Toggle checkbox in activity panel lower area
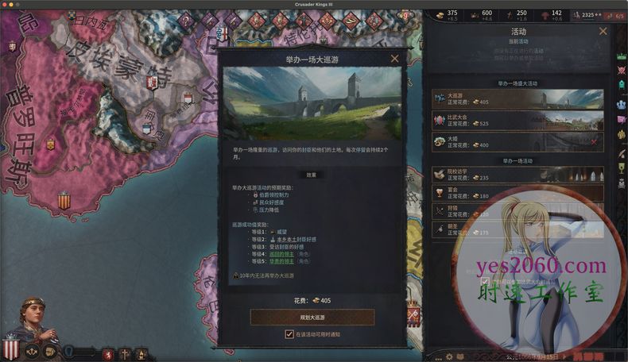This screenshot has width=628, height=362. point(485,281)
